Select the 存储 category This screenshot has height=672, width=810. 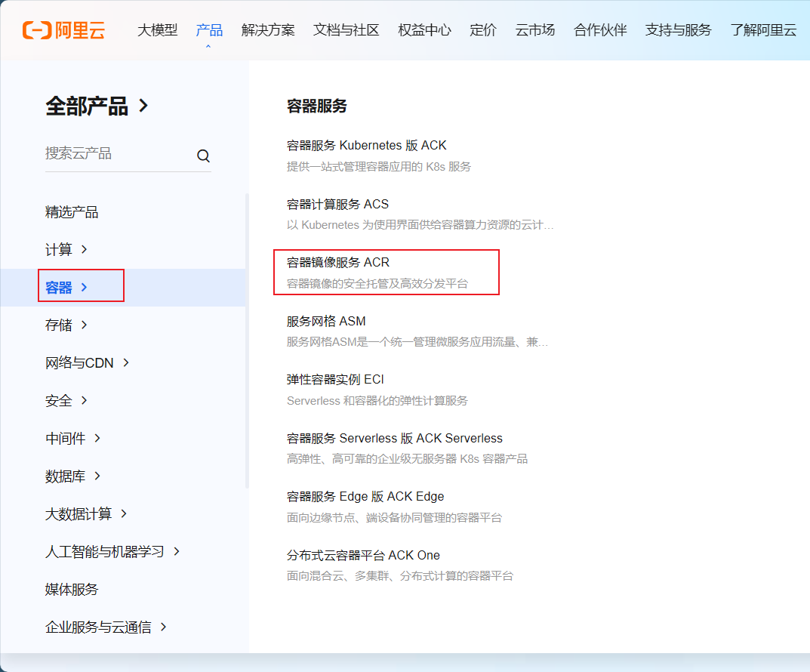(x=58, y=325)
